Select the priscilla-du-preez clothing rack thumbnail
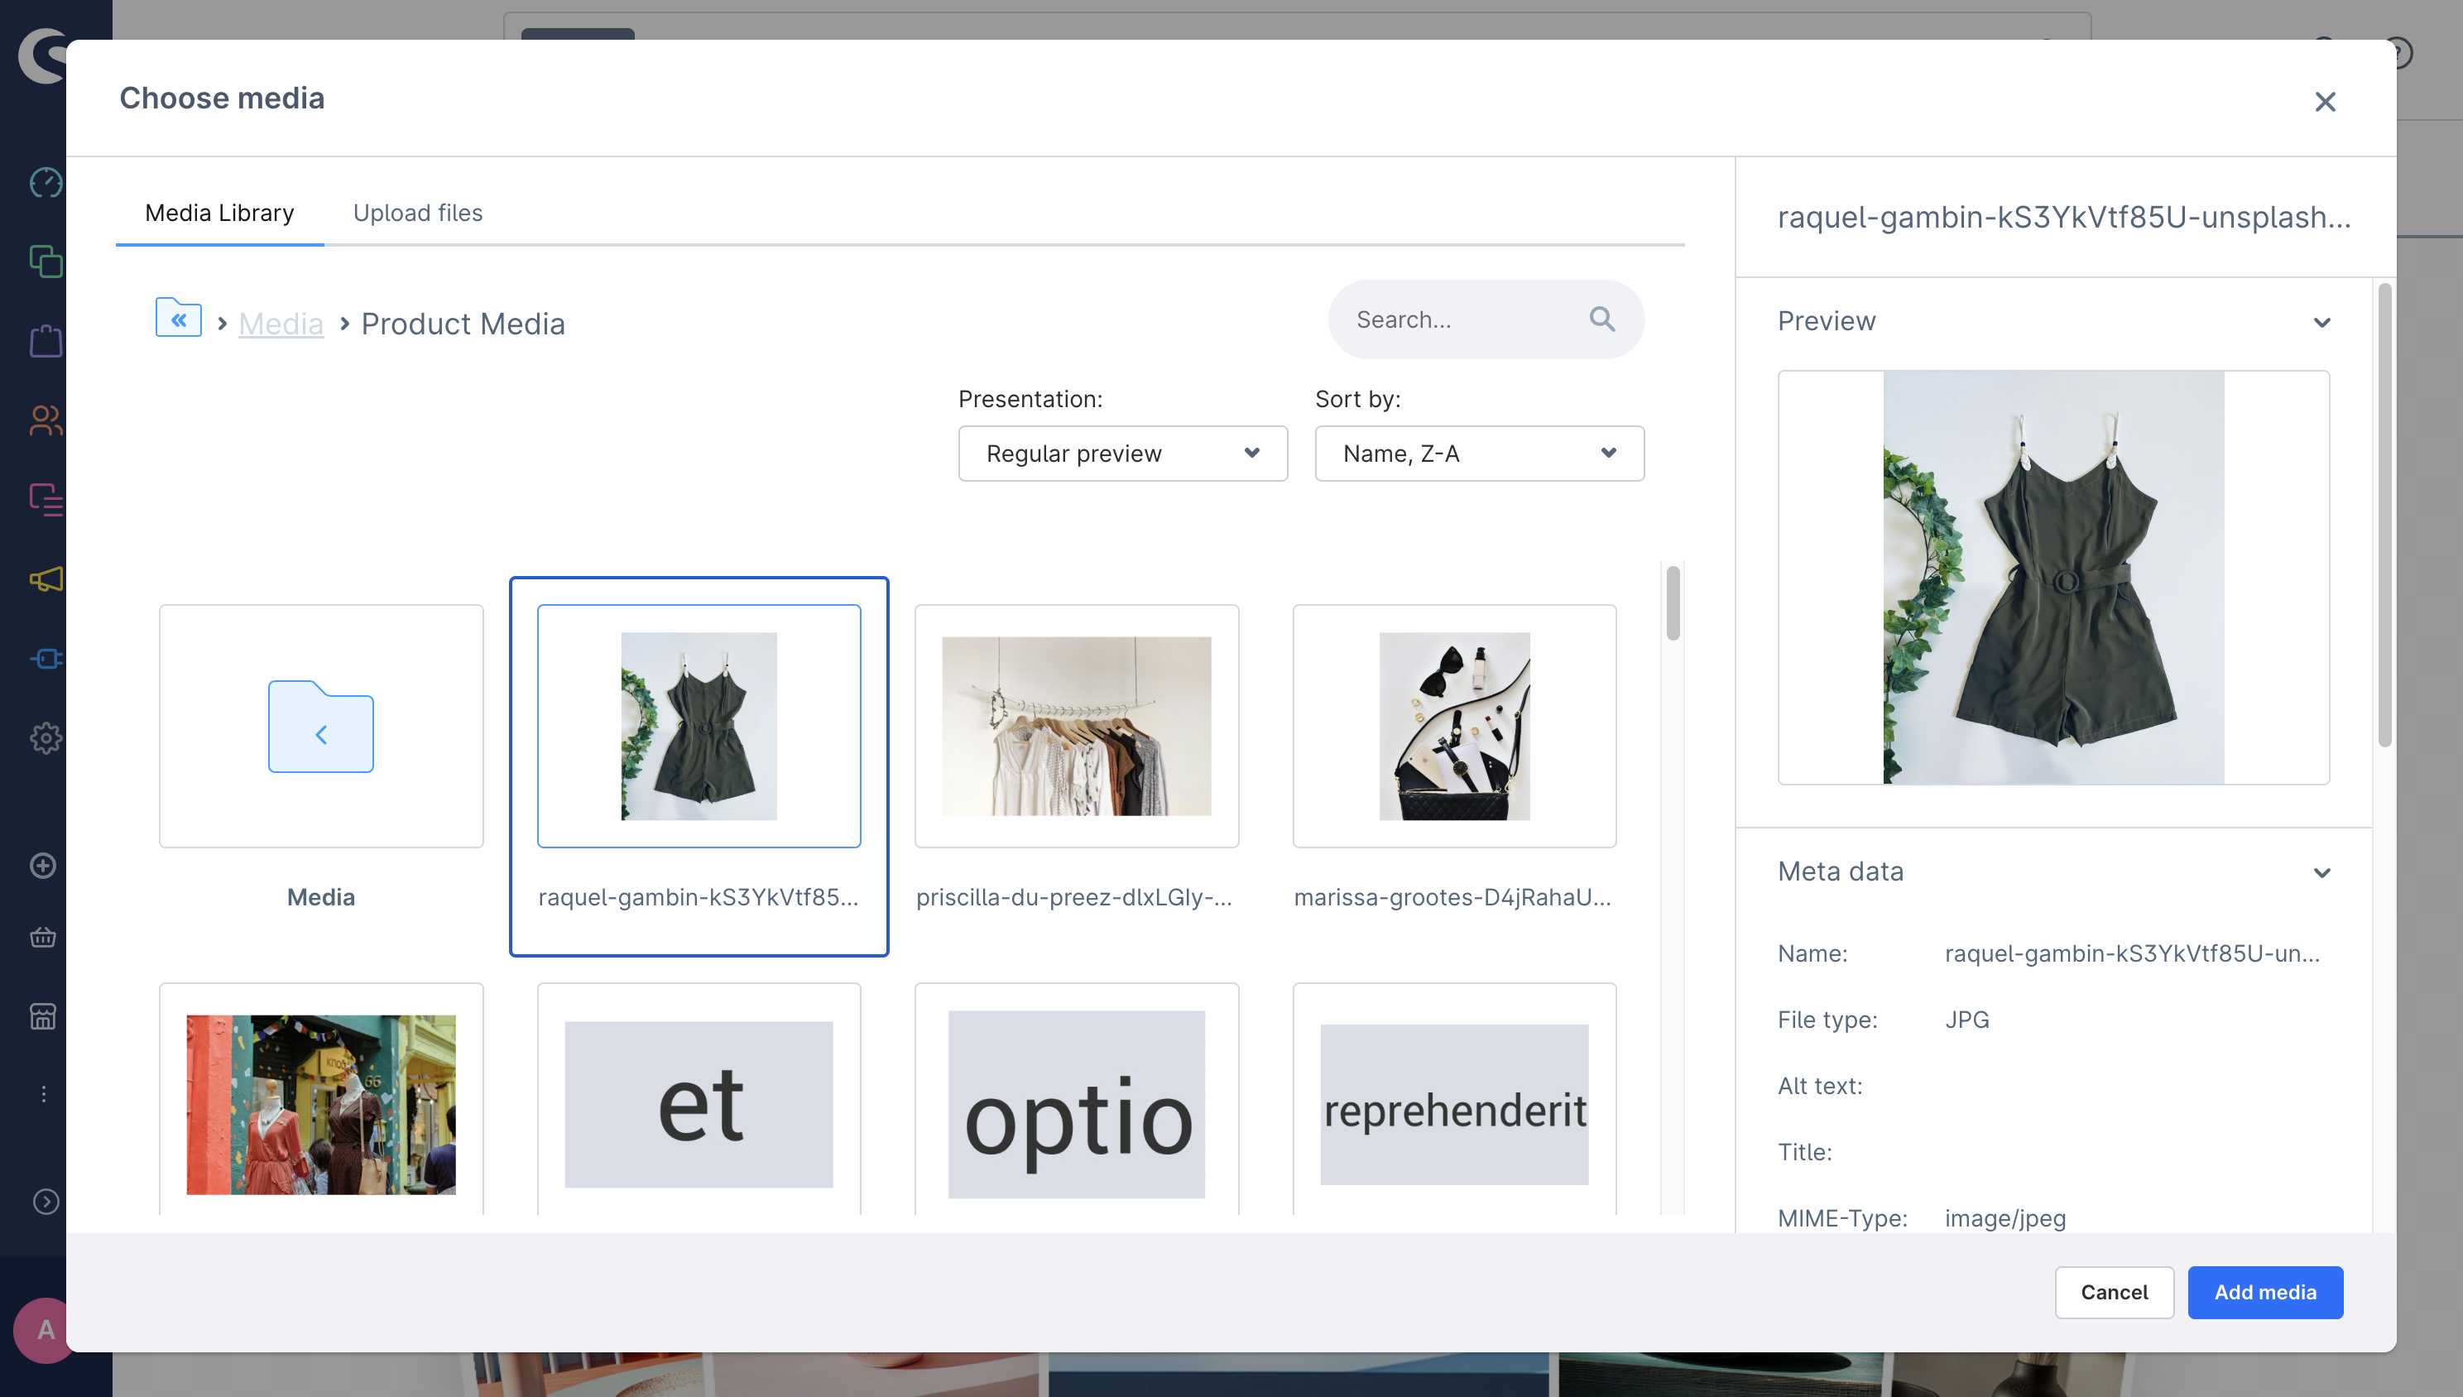Image resolution: width=2463 pixels, height=1397 pixels. click(1076, 727)
